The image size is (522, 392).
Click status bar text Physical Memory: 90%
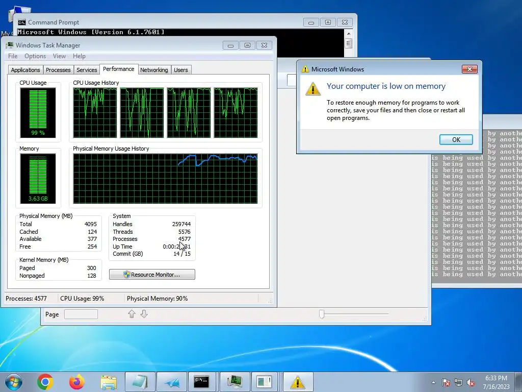click(157, 299)
